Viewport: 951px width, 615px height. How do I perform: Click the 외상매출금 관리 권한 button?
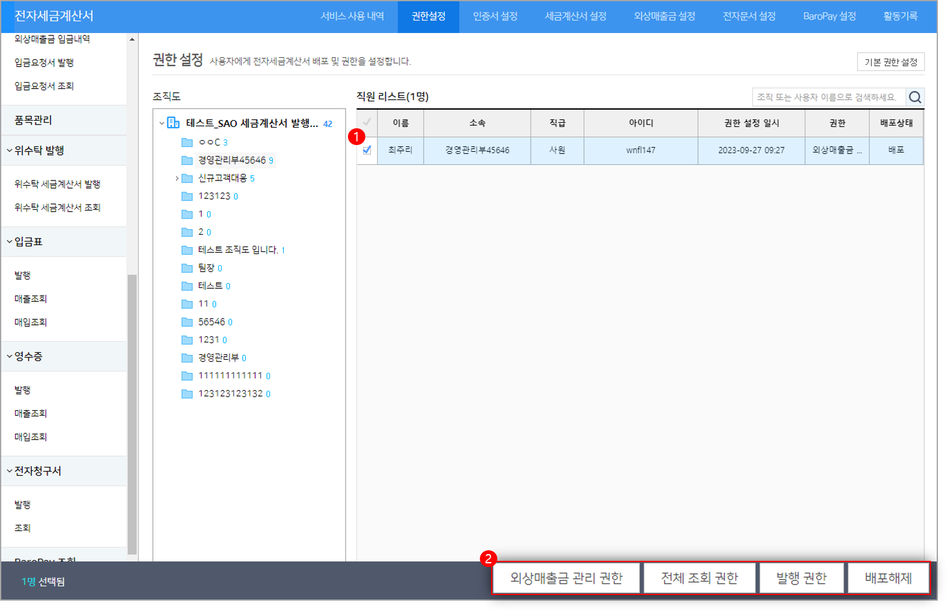(x=566, y=578)
